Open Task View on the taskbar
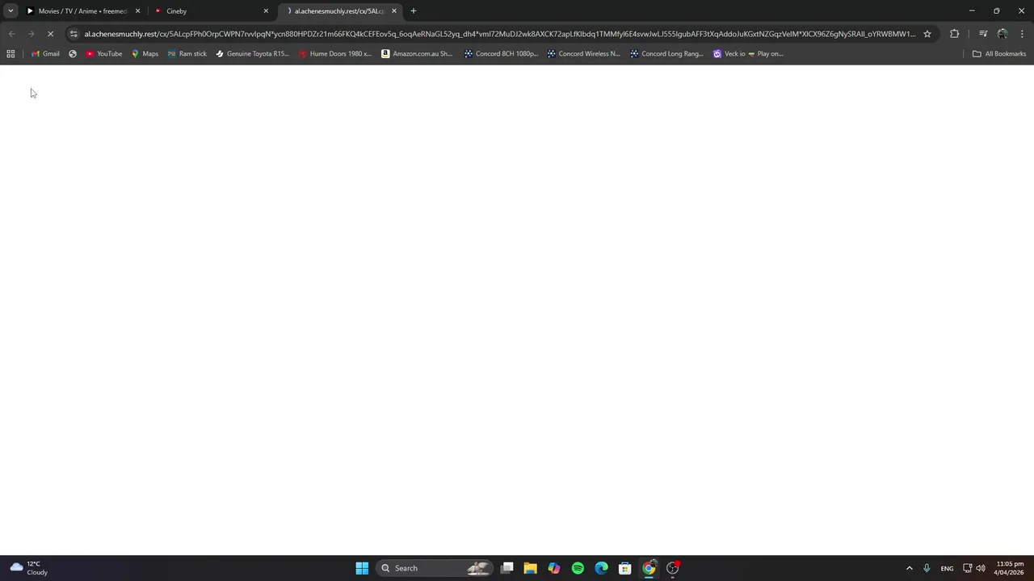This screenshot has width=1034, height=581. pyautogui.click(x=506, y=568)
